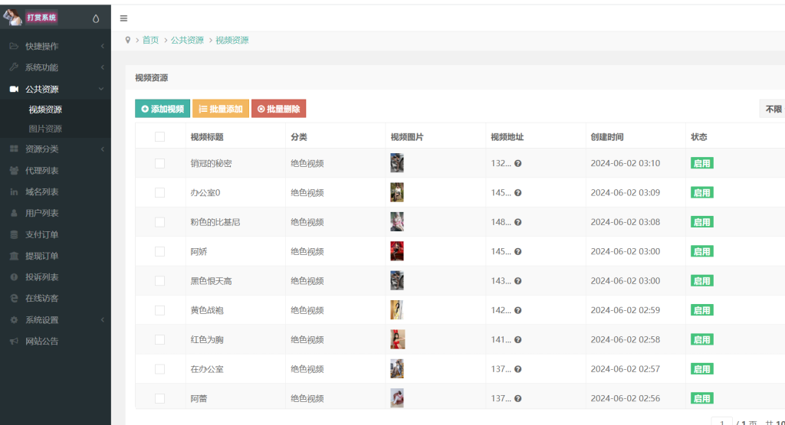Click the 网站公告 megaphone icon
This screenshot has width=785, height=425.
coord(14,341)
